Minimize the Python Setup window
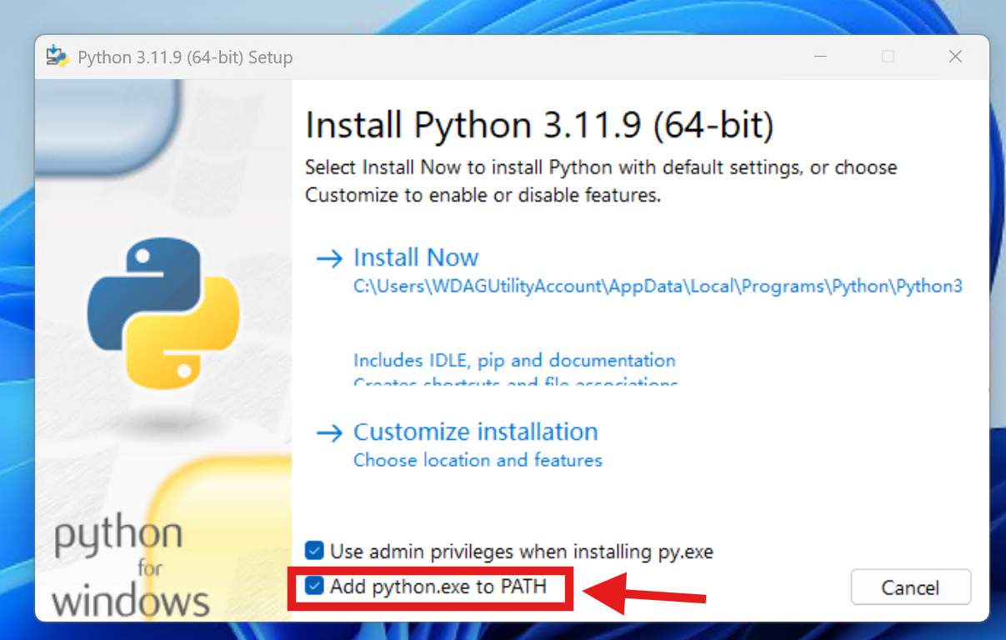Viewport: 1006px width, 640px height. click(822, 57)
